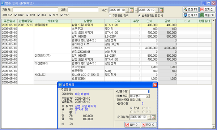Click the 금액 column header
Screen dimensions: 217x130
click(x=167, y=21)
